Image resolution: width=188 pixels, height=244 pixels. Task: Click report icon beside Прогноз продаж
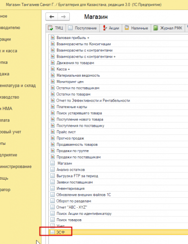pos(52,138)
